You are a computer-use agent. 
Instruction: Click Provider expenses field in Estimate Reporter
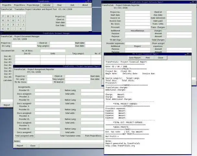(x=137, y=43)
